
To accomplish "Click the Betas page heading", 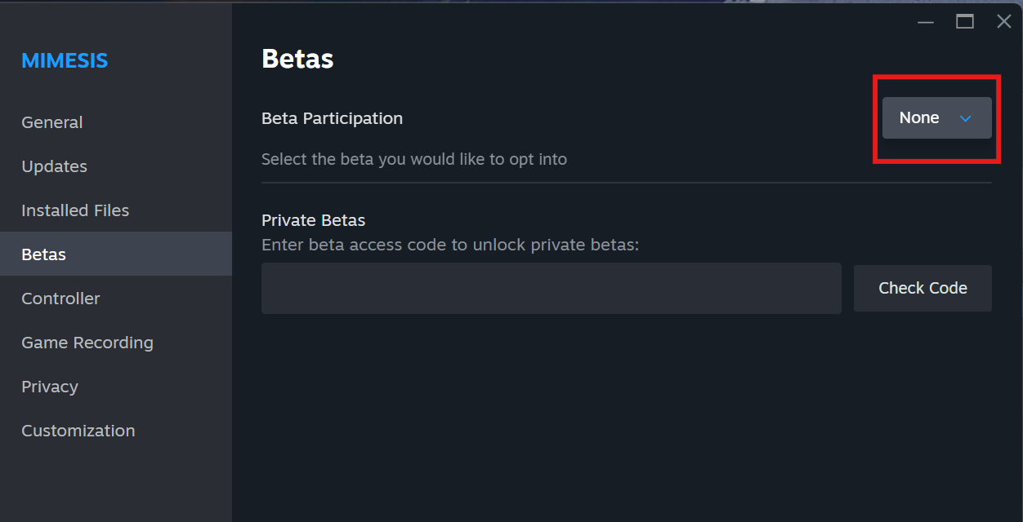I will [x=297, y=59].
